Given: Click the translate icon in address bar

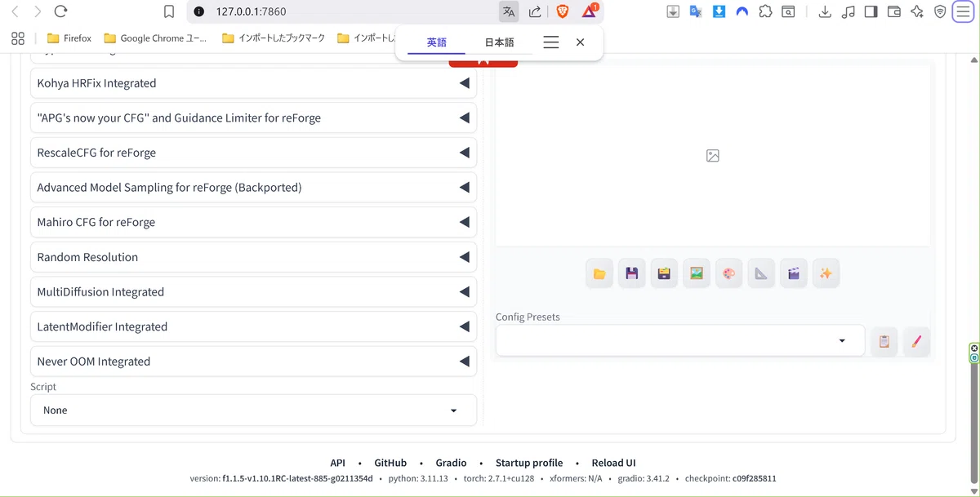Looking at the screenshot, I should (x=509, y=11).
